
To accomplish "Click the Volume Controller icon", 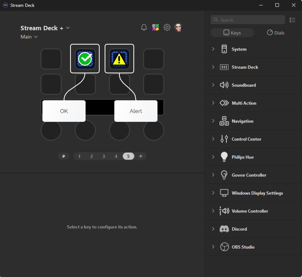I will [x=224, y=211].
